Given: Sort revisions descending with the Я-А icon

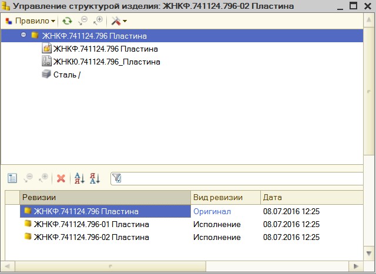Looking at the screenshot, I should (95, 178).
